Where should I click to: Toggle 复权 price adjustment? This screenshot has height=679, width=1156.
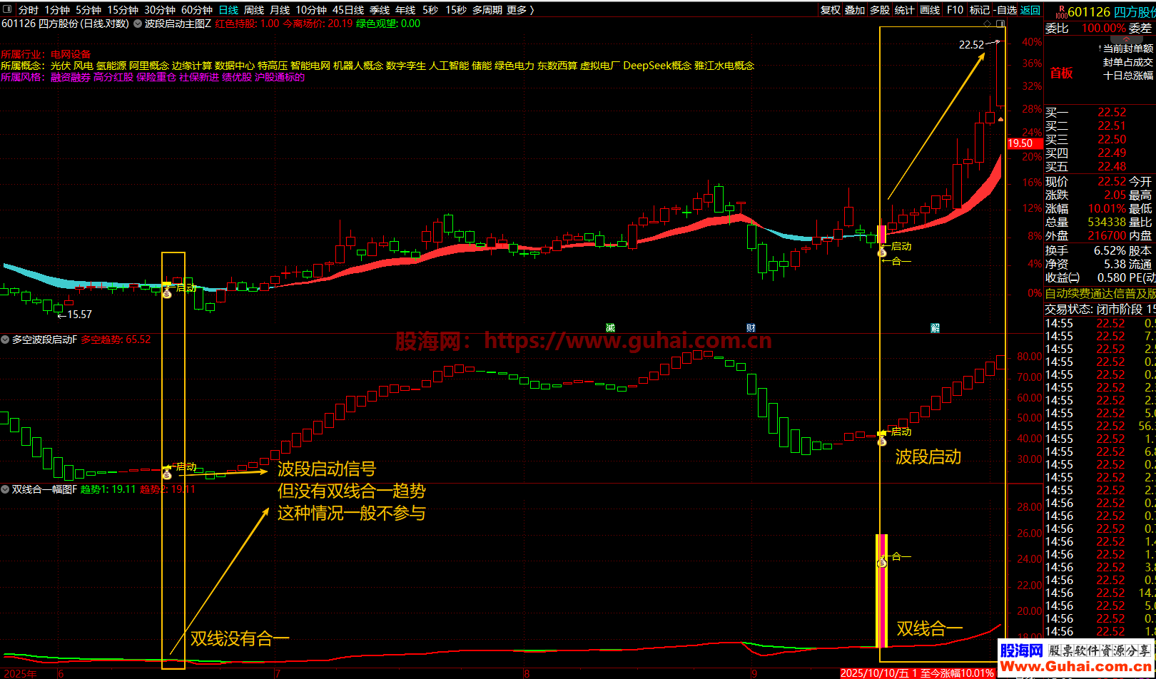(830, 10)
